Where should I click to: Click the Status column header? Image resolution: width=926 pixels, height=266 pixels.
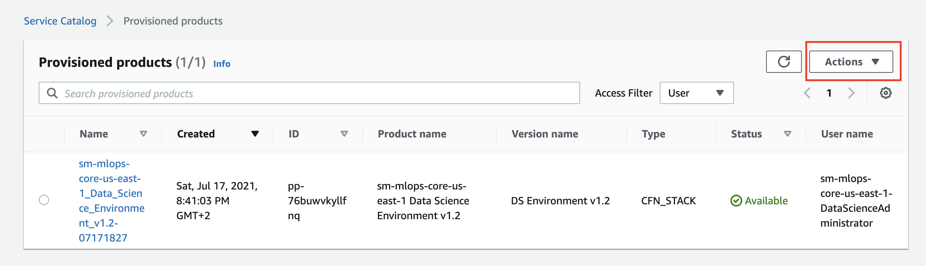point(746,134)
